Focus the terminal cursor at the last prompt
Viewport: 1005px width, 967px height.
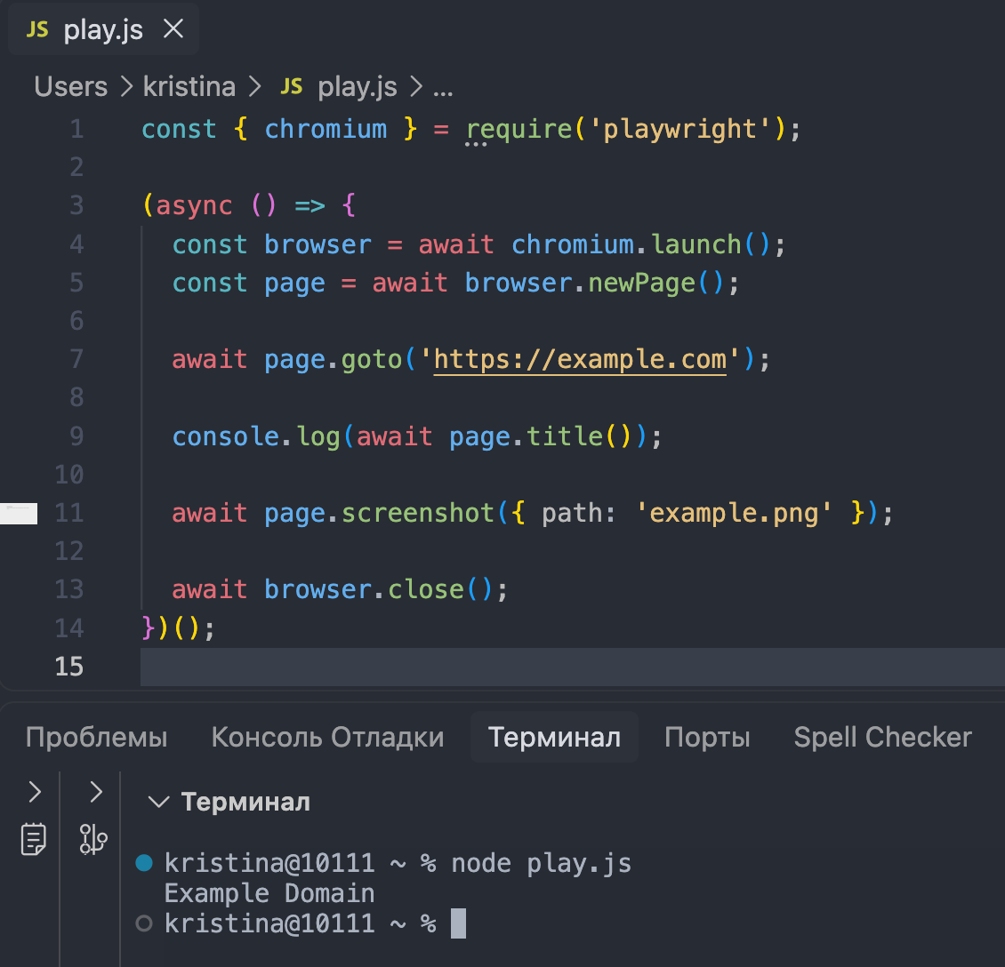tap(458, 923)
